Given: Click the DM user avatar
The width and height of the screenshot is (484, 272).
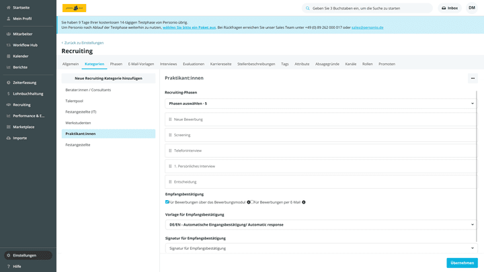Looking at the screenshot, I should pyautogui.click(x=472, y=8).
